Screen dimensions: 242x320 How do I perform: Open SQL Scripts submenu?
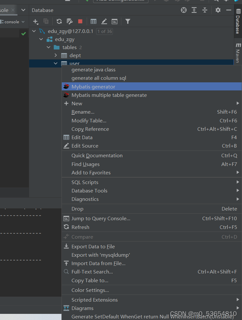click(x=152, y=182)
